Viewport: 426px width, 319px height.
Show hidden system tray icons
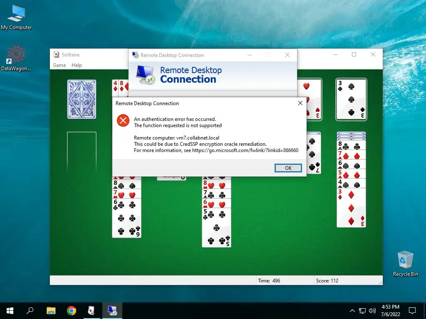[x=352, y=311]
